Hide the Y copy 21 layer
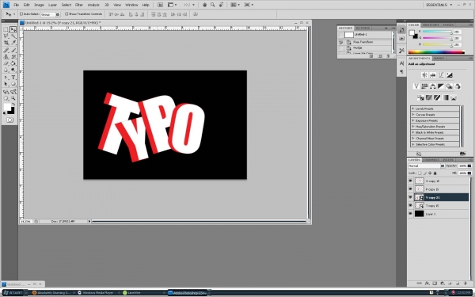This screenshot has height=297, width=475. pyautogui.click(x=410, y=197)
